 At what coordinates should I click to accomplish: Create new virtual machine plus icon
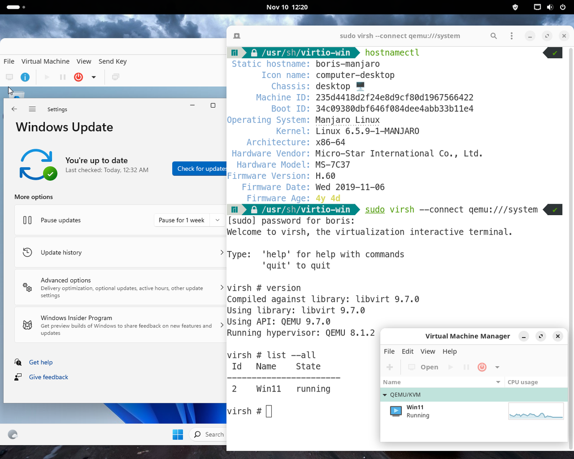390,367
